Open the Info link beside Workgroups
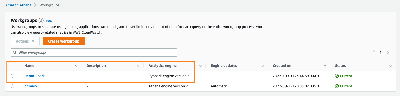Image resolution: width=400 pixels, height=96 pixels. tap(49, 21)
